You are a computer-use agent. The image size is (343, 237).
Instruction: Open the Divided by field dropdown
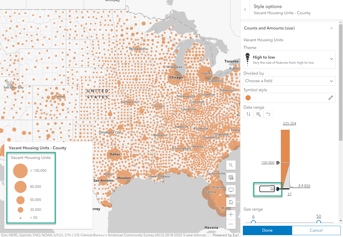click(x=289, y=81)
